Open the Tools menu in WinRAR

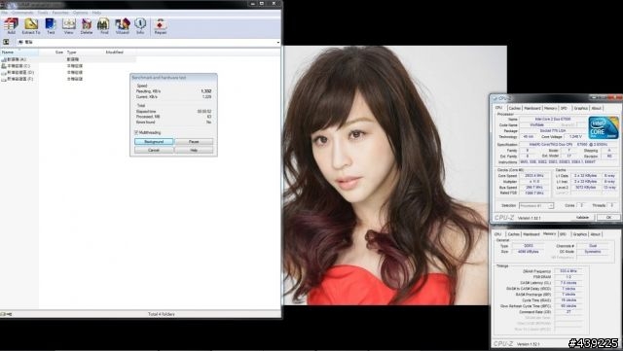click(43, 13)
